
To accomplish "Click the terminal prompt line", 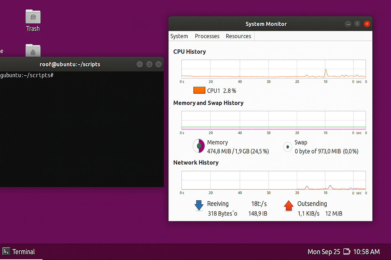I will (27, 75).
